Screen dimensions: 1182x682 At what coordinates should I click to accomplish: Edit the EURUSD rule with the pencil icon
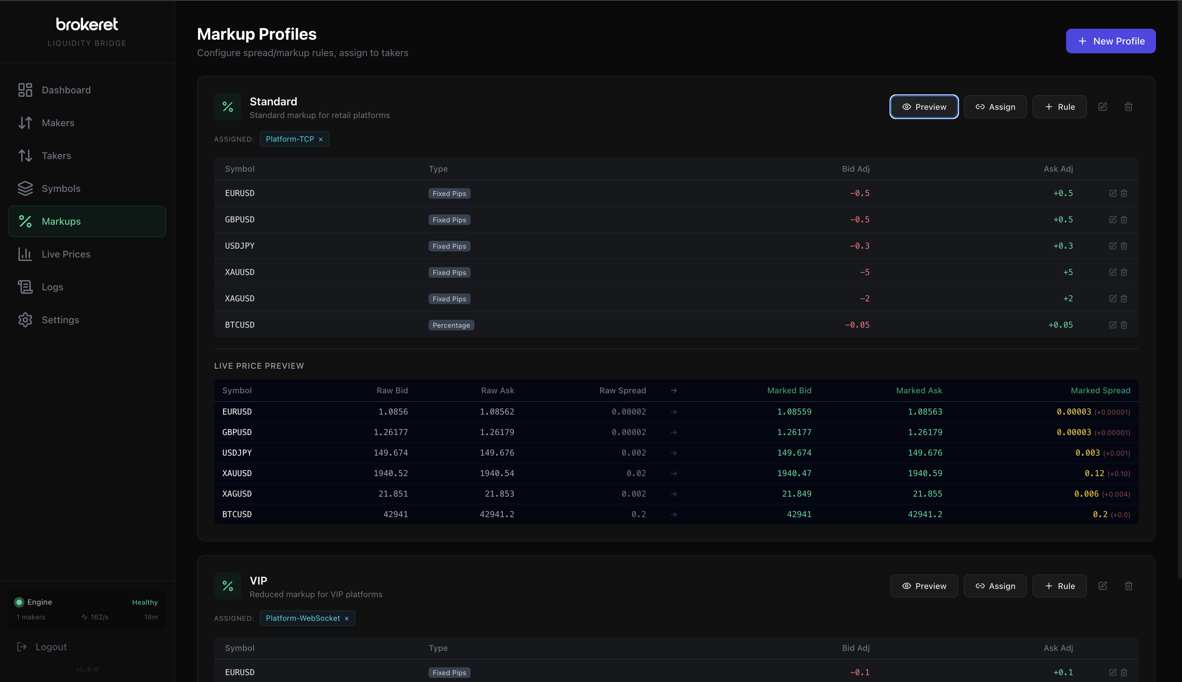coord(1113,193)
